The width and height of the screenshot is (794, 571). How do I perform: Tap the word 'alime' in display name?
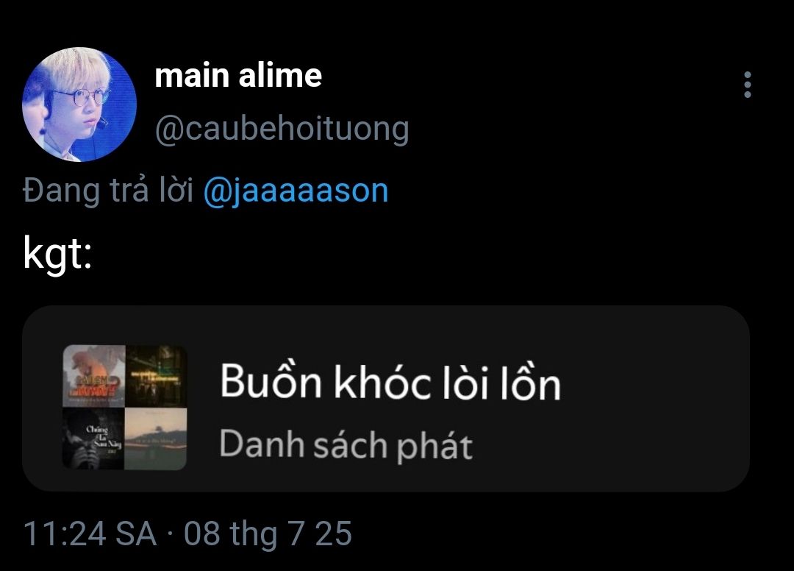click(x=280, y=76)
